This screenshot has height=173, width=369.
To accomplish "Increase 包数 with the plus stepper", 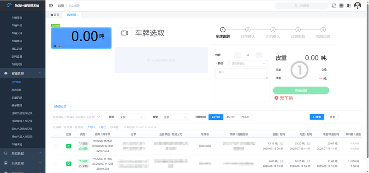I will [x=259, y=55].
